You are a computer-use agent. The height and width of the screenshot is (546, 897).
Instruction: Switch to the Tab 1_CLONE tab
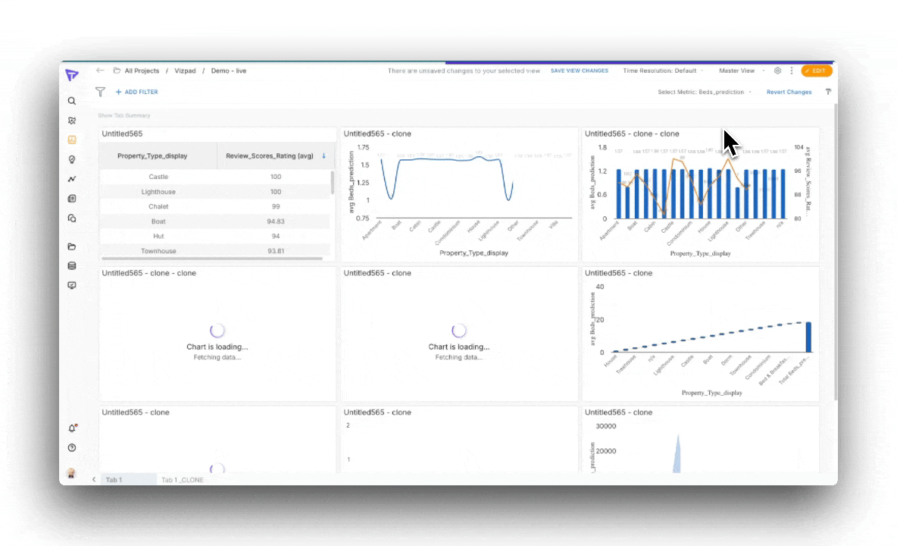pos(183,480)
